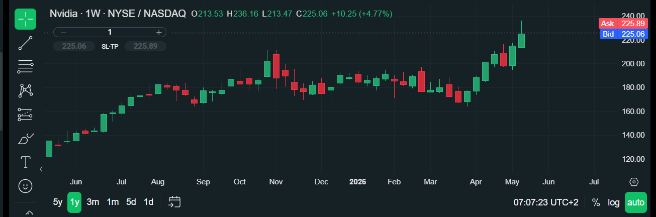Click the 120.00 price axis label
Image resolution: width=656 pixels, height=217 pixels.
click(x=632, y=159)
